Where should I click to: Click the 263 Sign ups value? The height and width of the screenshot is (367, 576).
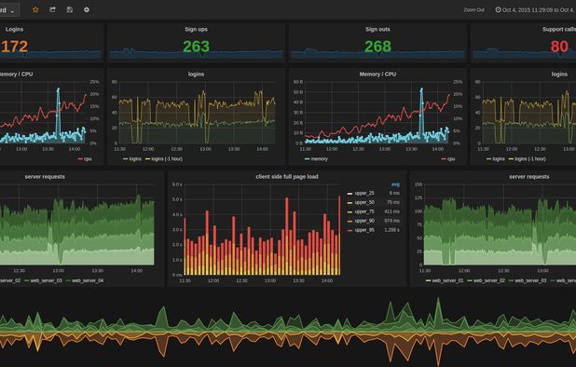196,47
